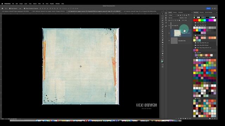225x126 pixels.
Task: Toggle Quick Mask mode icon
Action: 162,64
